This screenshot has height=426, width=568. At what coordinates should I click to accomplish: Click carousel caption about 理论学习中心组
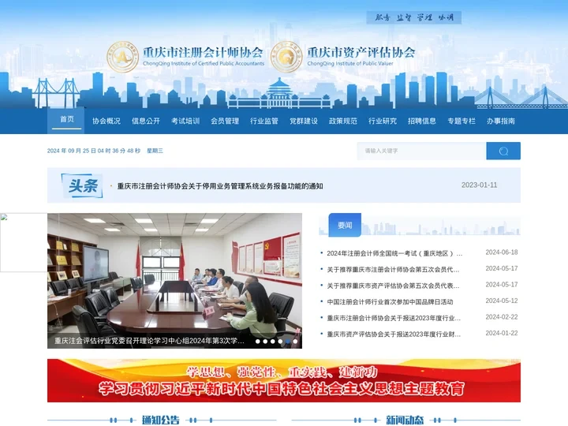149,341
